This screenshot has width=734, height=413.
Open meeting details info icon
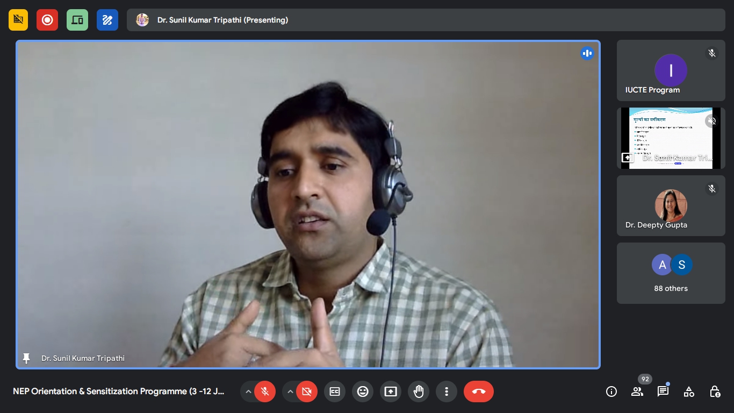(x=611, y=391)
